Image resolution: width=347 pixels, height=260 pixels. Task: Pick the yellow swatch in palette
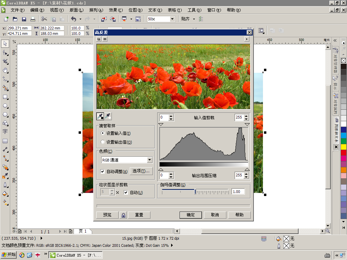coord(344,147)
